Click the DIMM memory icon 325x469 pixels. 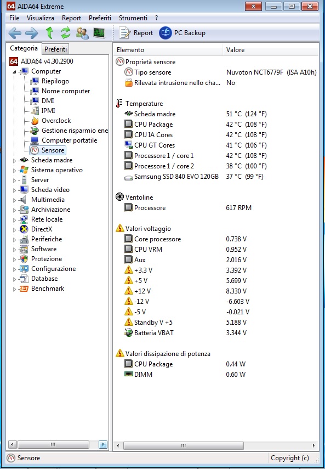click(x=128, y=374)
